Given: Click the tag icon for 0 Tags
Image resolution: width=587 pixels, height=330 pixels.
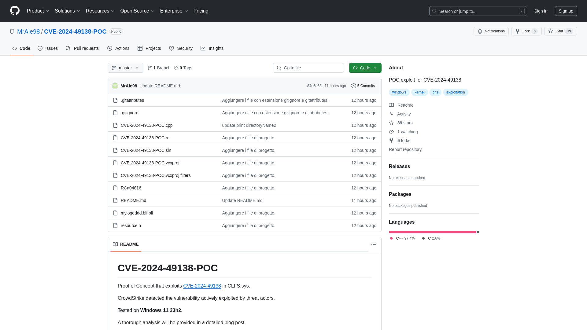Looking at the screenshot, I should [x=176, y=68].
